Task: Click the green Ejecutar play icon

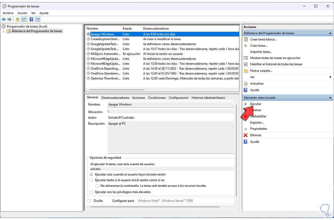Action: [x=245, y=104]
